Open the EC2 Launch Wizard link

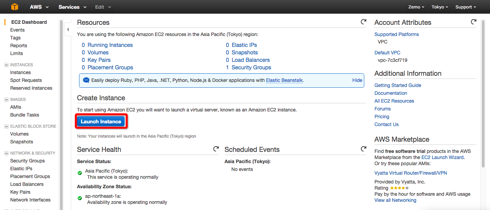pyautogui.click(x=442, y=157)
